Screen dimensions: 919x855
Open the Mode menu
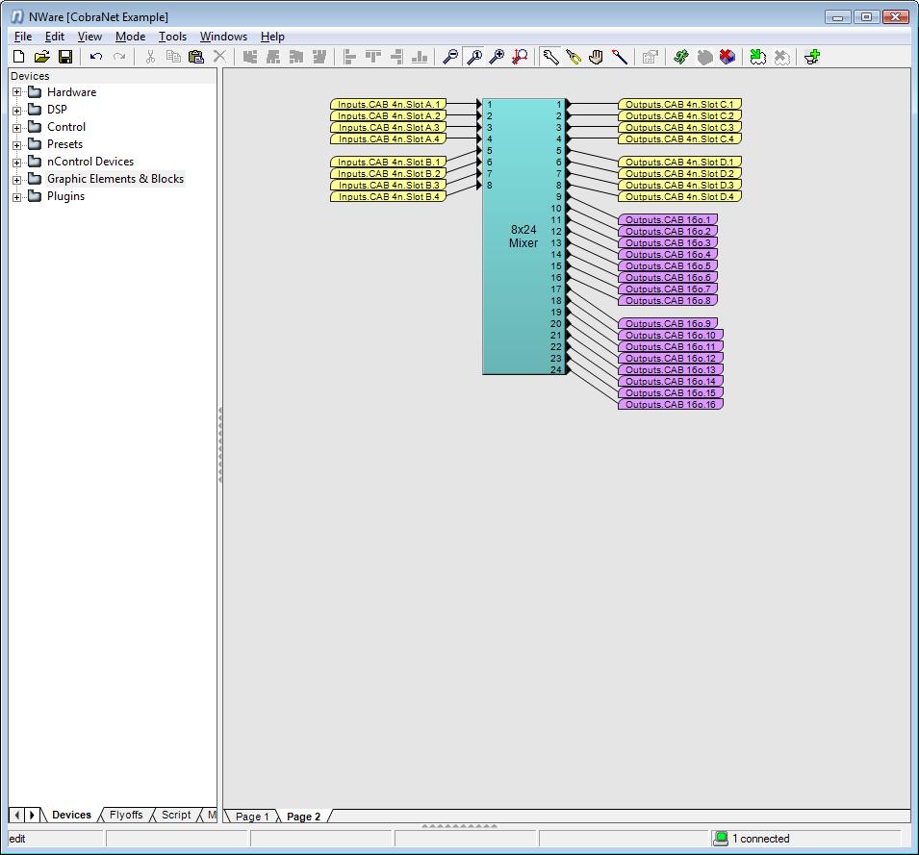pos(130,37)
